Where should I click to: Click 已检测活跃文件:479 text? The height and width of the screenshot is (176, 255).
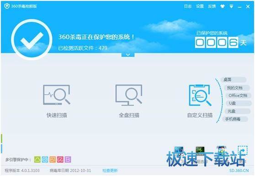pos(83,48)
